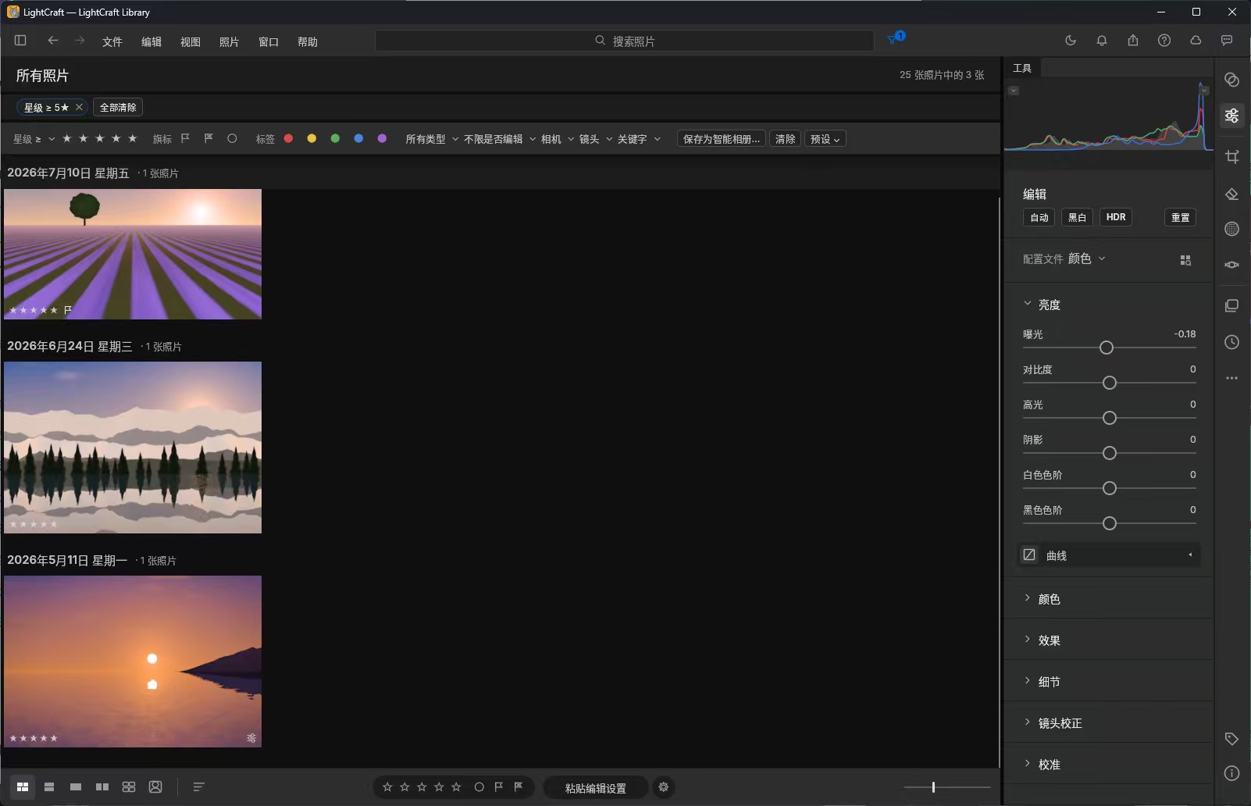The image size is (1251, 806).
Task: Toggle the tone curve 曲线 icon
Action: [1029, 555]
